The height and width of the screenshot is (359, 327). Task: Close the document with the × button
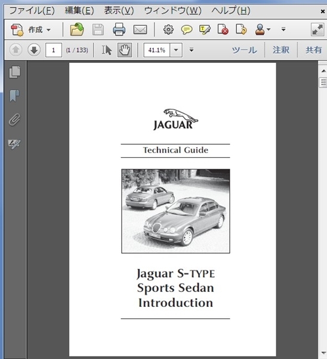322,11
